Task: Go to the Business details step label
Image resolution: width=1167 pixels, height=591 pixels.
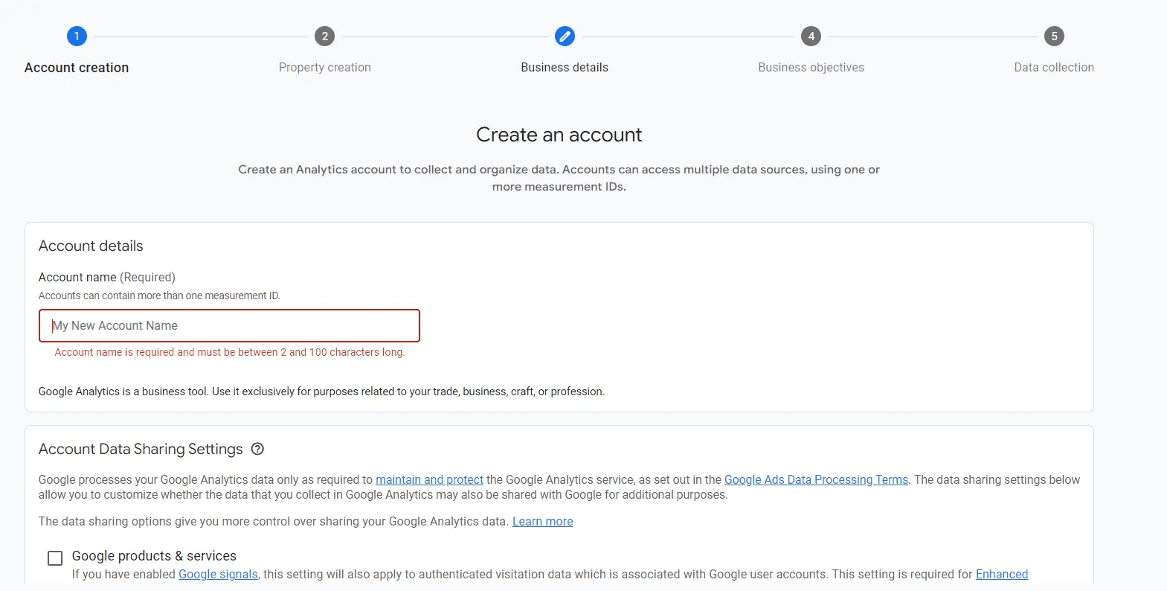Action: pyautogui.click(x=565, y=68)
